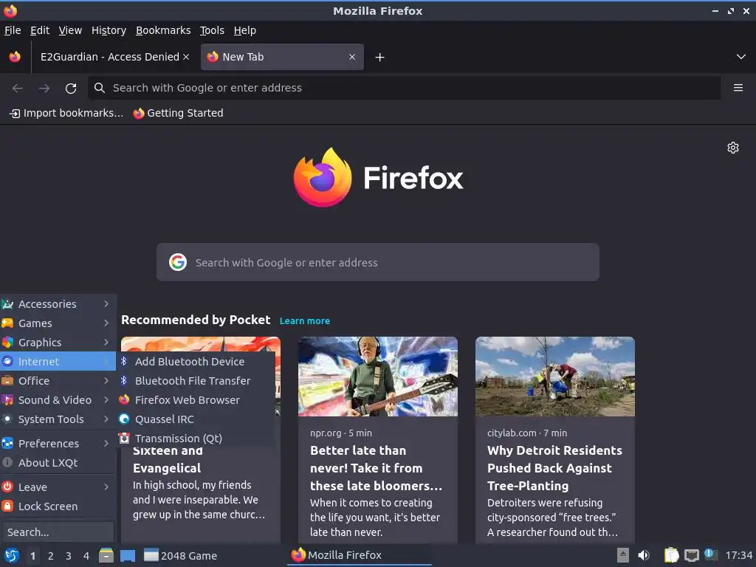756x567 pixels.
Task: Open the Edit menu
Action: [x=40, y=30]
